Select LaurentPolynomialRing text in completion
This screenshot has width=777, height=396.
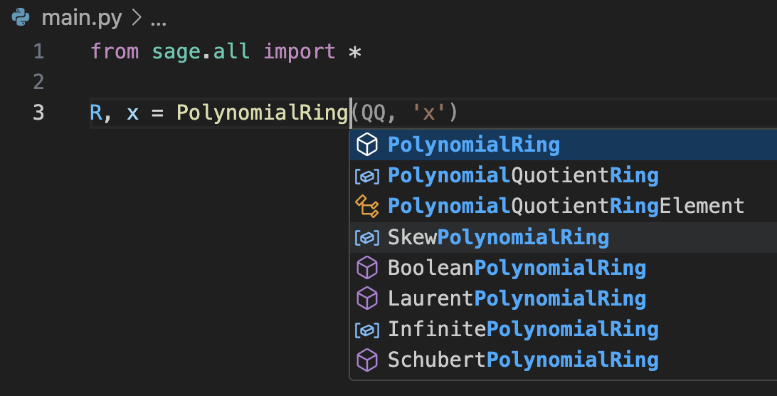517,298
